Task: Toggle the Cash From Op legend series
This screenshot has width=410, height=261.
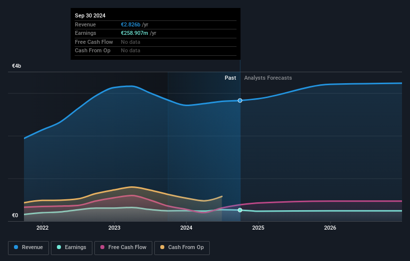Action: 182,248
